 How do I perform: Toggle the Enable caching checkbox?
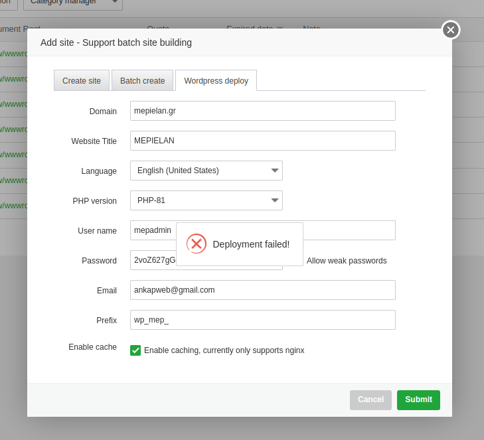click(135, 350)
